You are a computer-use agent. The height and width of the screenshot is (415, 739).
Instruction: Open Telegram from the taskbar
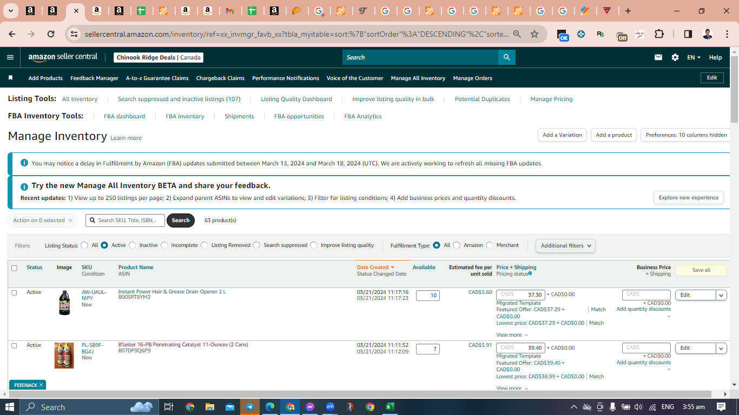coord(249,407)
